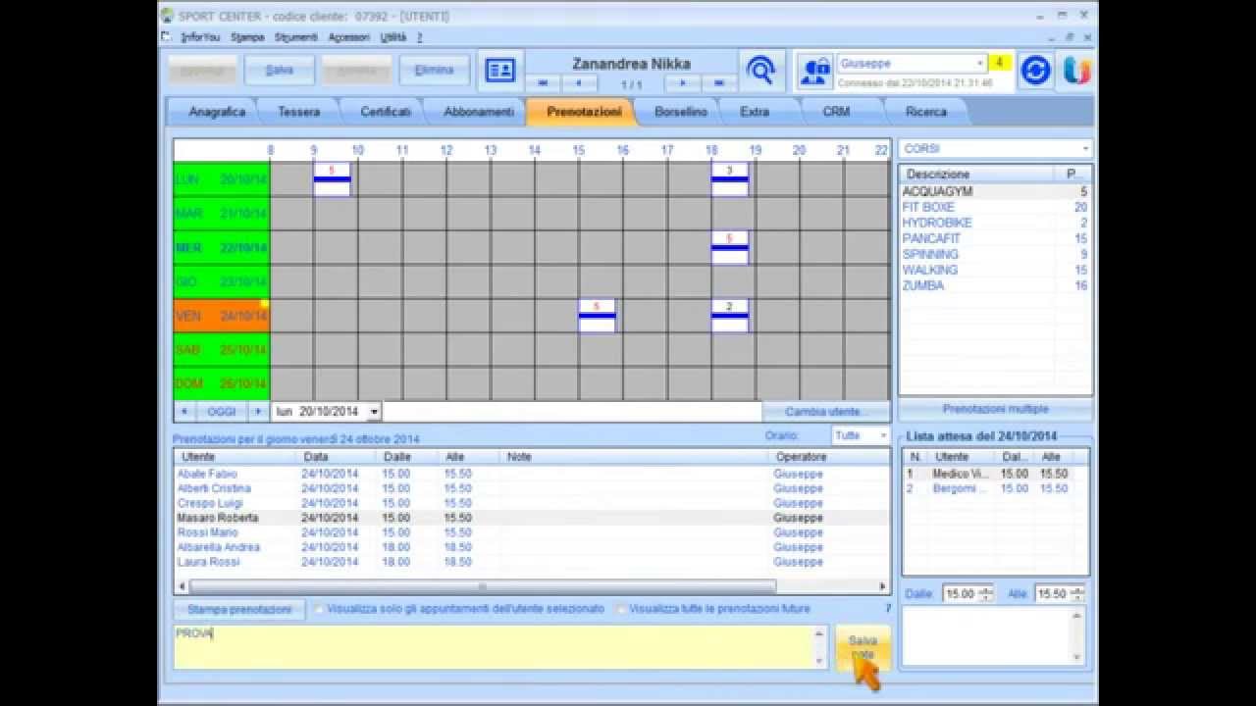Open the Utilità menu
This screenshot has width=1256, height=706.
click(x=392, y=37)
